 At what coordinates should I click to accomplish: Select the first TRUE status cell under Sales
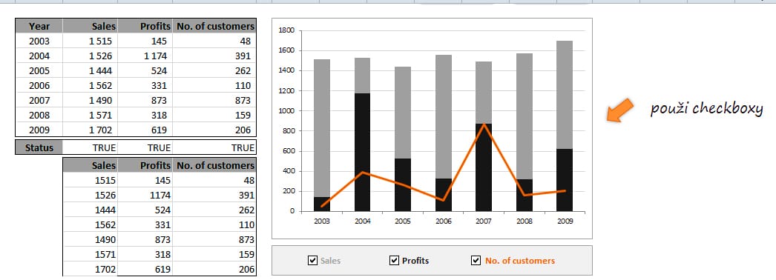tap(91, 147)
